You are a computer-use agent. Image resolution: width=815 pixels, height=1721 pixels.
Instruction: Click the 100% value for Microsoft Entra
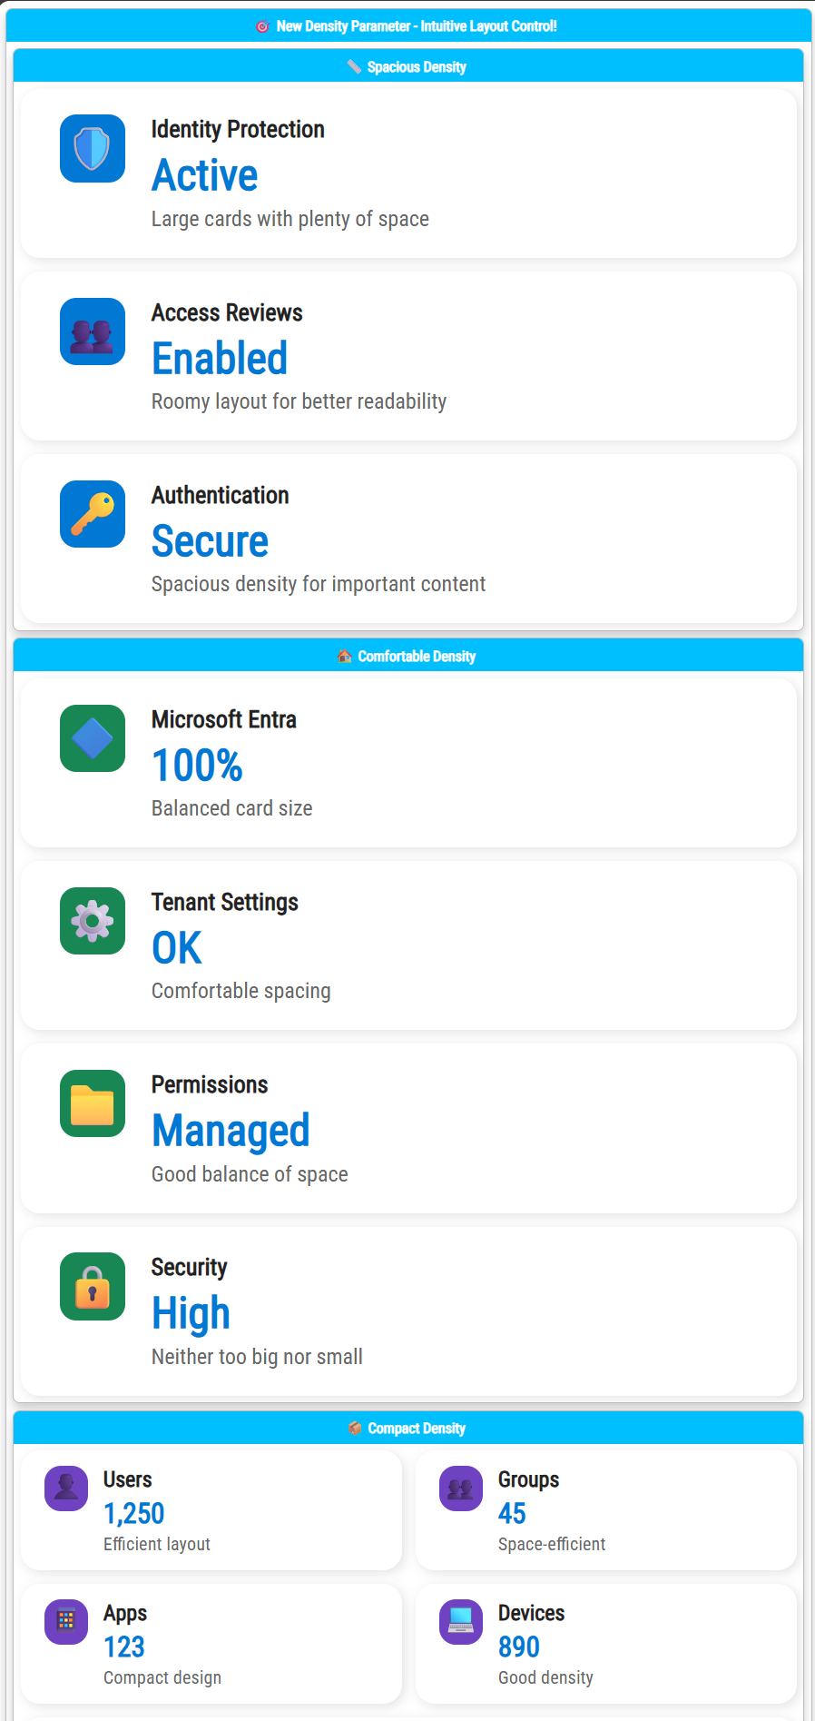pyautogui.click(x=197, y=765)
